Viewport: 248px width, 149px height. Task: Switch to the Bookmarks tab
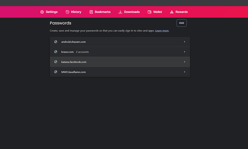[102, 12]
